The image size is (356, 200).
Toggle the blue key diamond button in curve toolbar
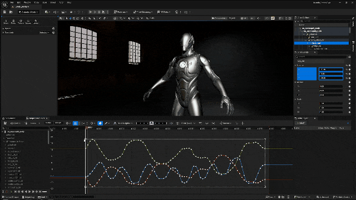coord(100,123)
